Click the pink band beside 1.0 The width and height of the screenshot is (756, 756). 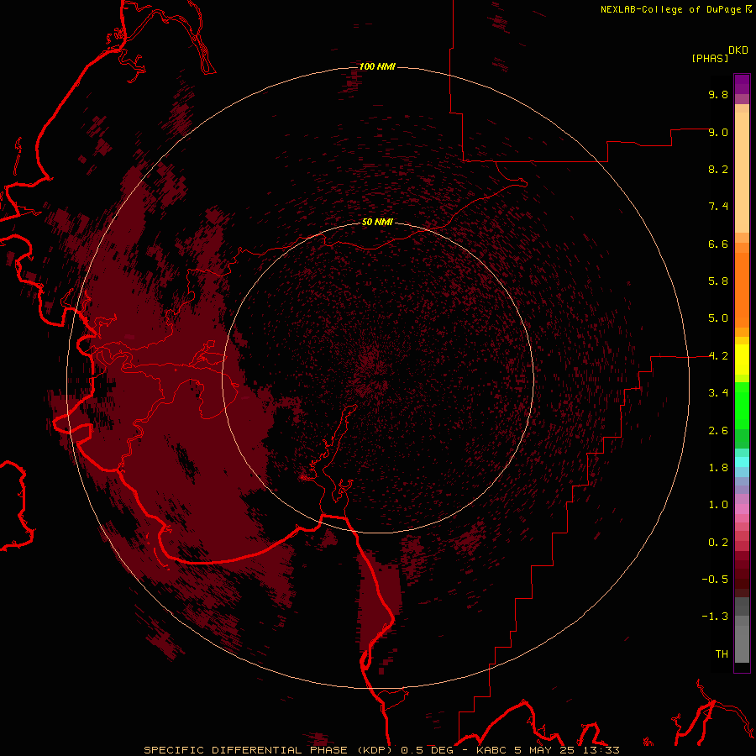pos(742,509)
